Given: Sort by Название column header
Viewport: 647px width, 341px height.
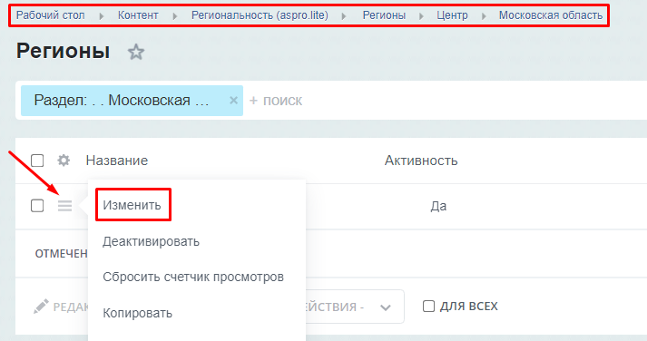Looking at the screenshot, I should 117,161.
